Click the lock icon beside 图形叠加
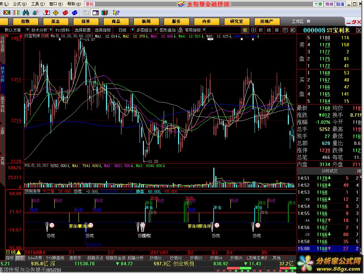Image resolution: width=364 pixels, height=274 pixels. [180, 30]
